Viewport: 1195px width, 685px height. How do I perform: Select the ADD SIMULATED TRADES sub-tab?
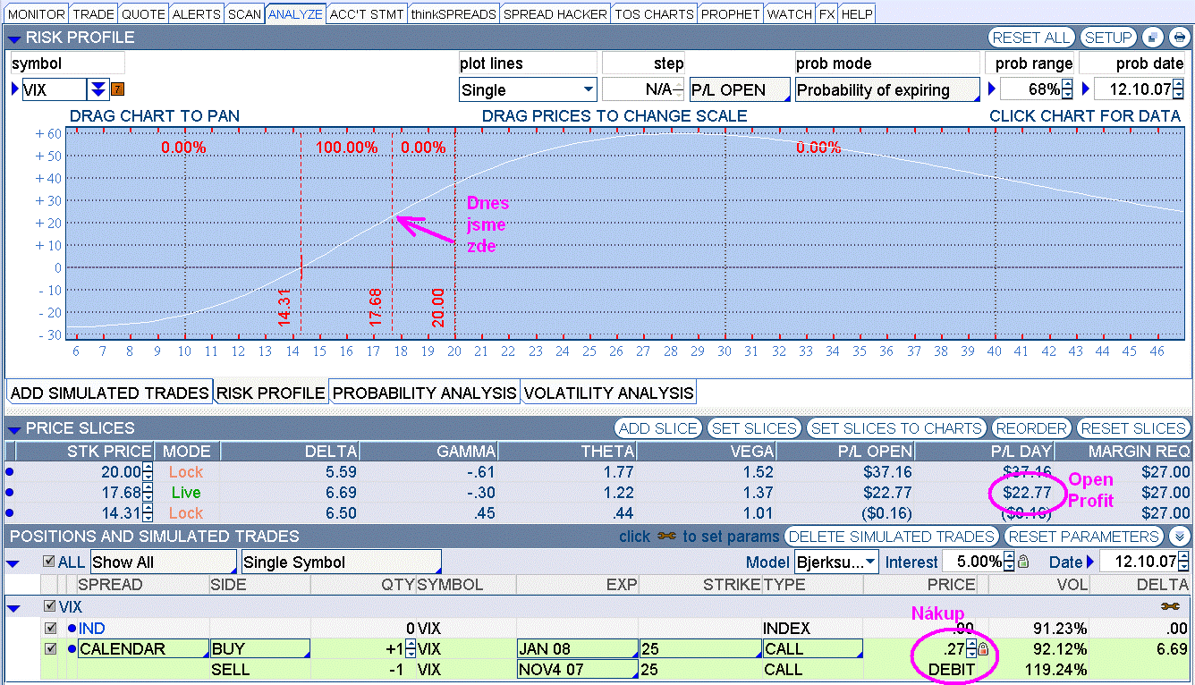coord(109,393)
